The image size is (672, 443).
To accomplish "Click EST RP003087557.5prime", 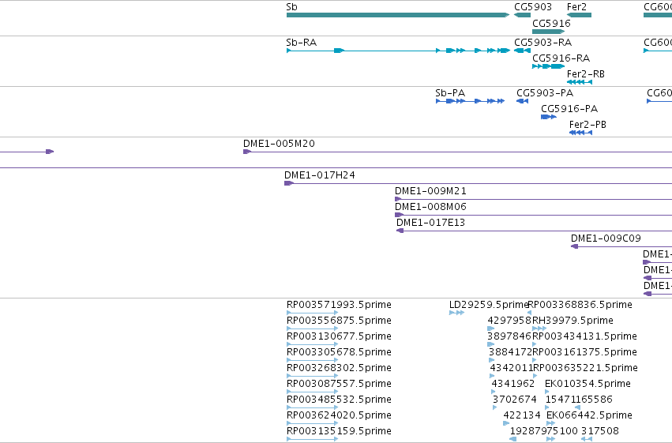I will 339,384.
